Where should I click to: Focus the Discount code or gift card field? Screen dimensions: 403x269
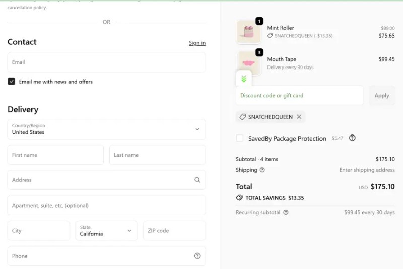pyautogui.click(x=300, y=96)
